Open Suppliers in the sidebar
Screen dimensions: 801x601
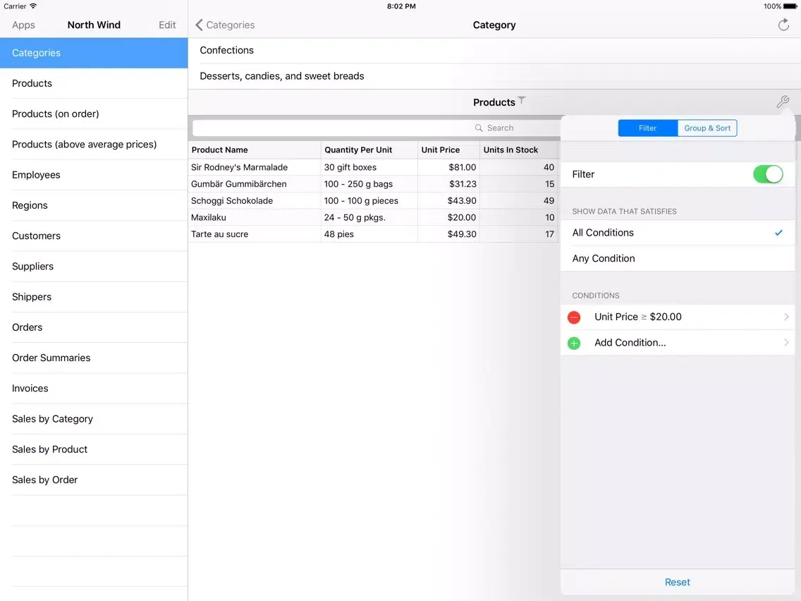click(x=94, y=266)
